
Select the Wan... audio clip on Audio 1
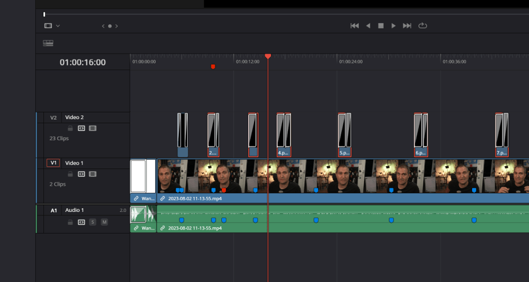143,219
